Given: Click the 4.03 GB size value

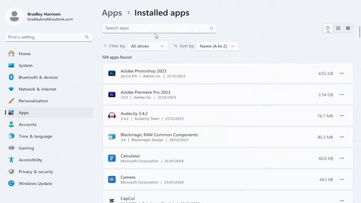Looking at the screenshot, I should [x=325, y=73].
